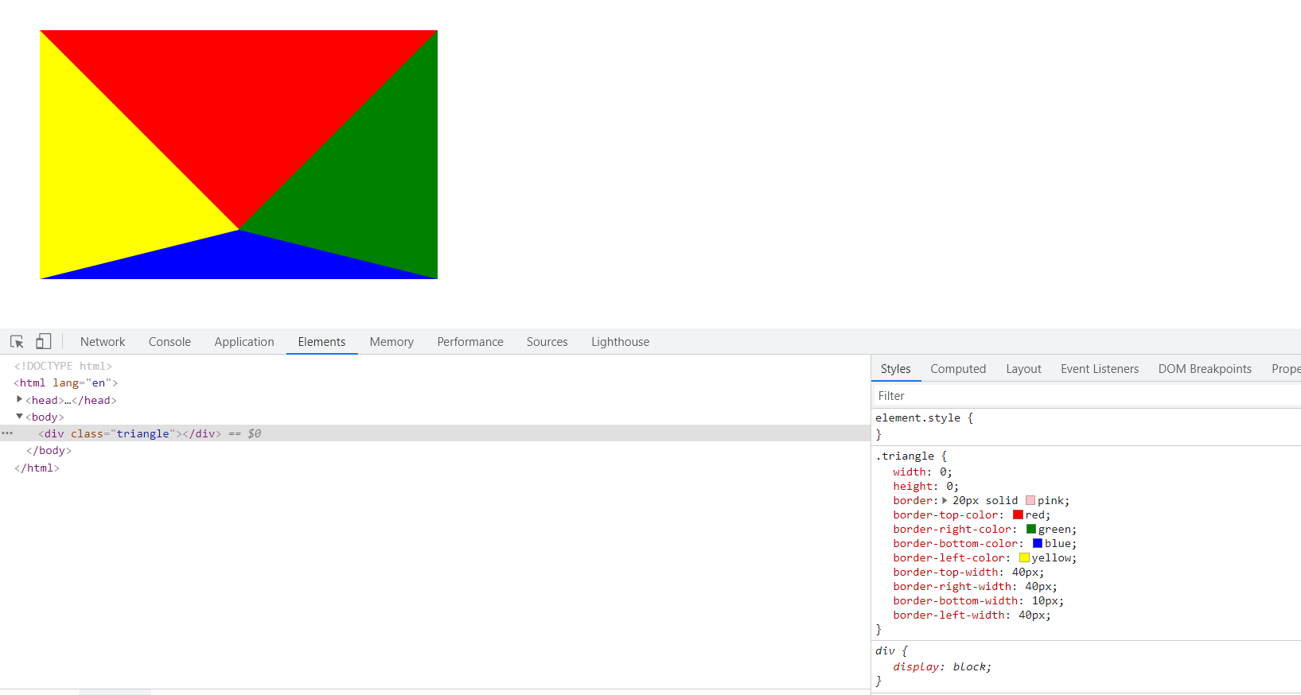This screenshot has height=695, width=1301.
Task: Click the display block user agent declaration
Action: click(x=942, y=667)
